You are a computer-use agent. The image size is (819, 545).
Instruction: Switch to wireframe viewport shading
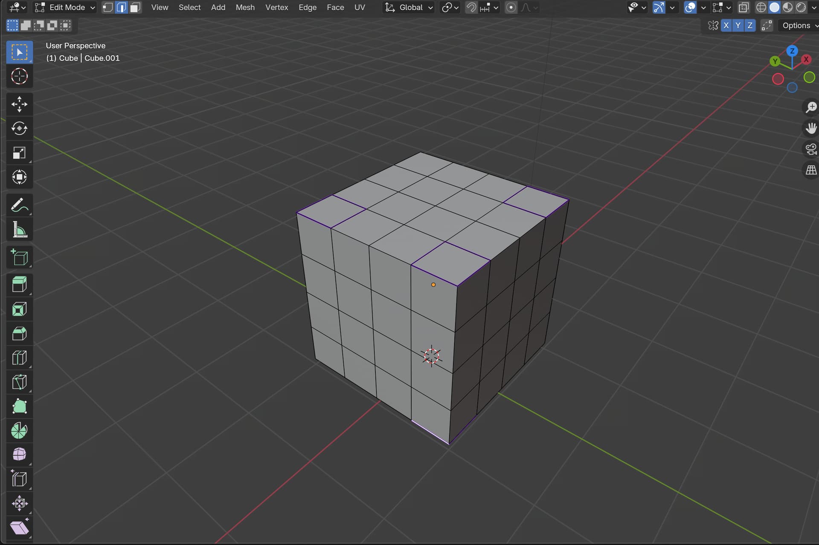click(x=761, y=7)
